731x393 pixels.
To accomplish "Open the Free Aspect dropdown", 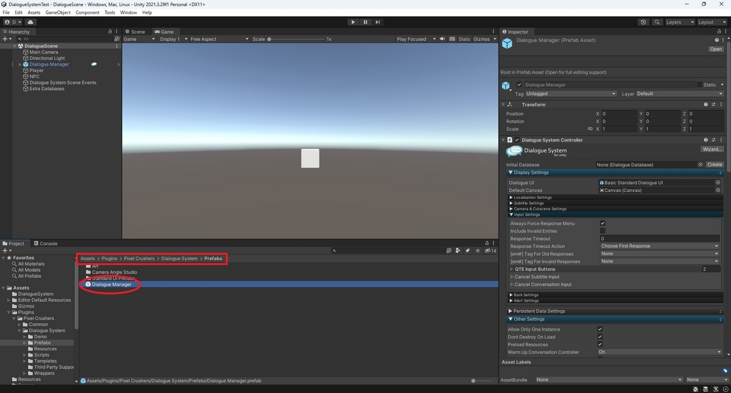I will (x=219, y=39).
